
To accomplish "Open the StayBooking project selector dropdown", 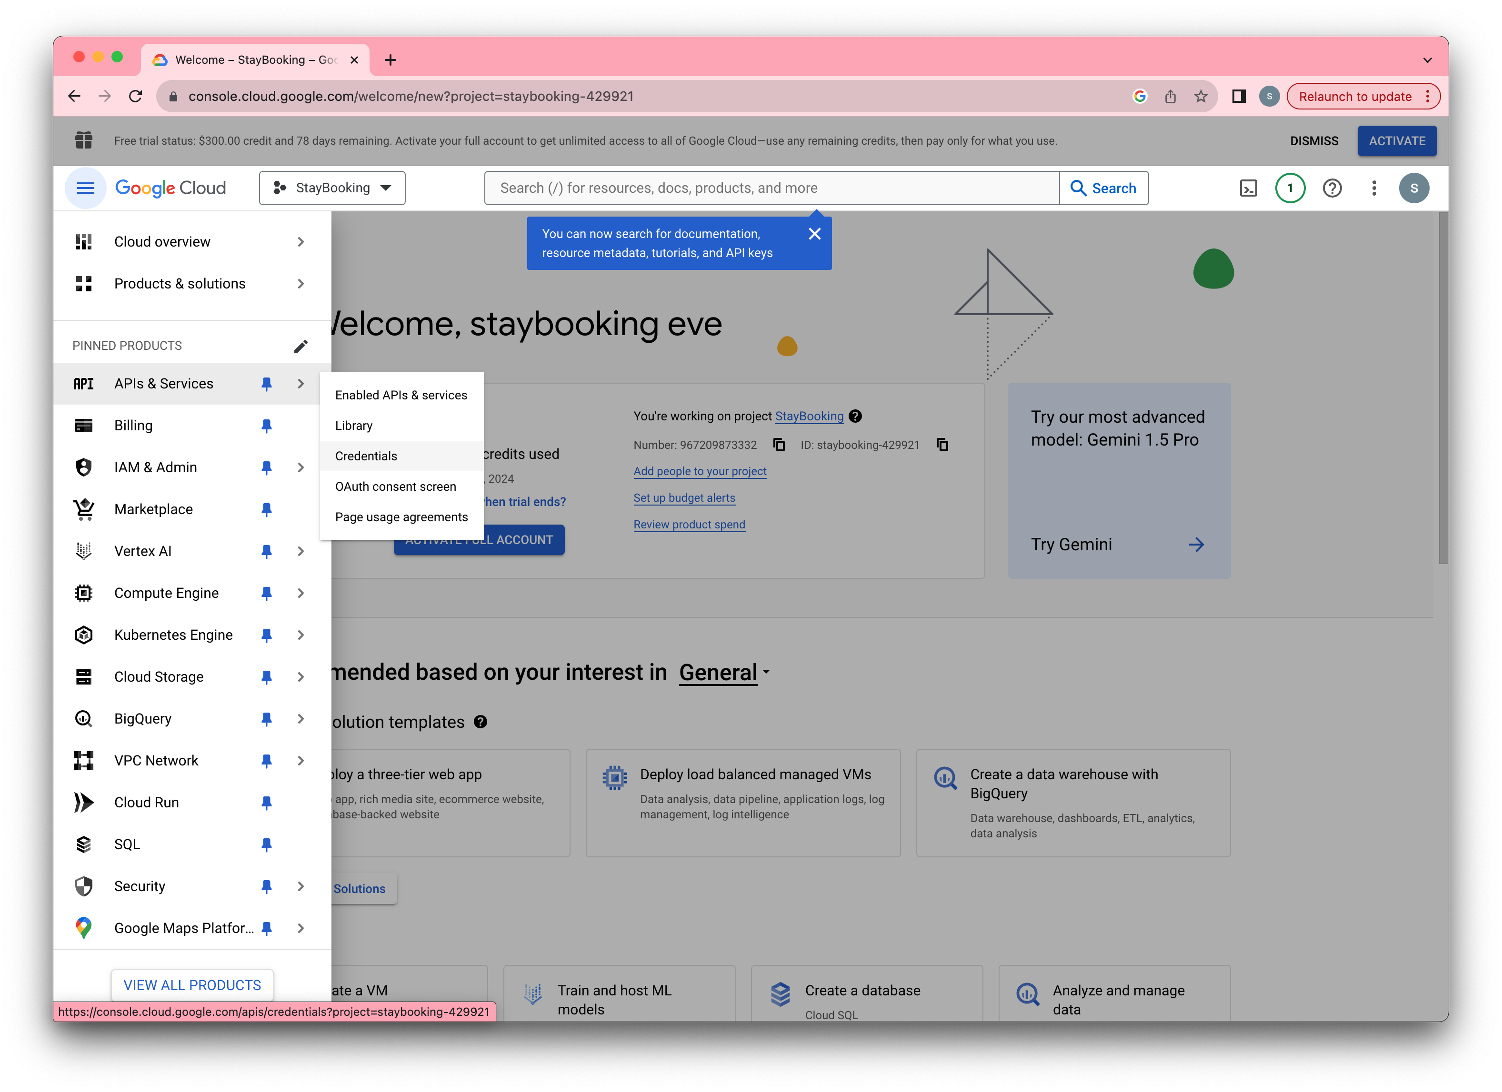I will [332, 188].
